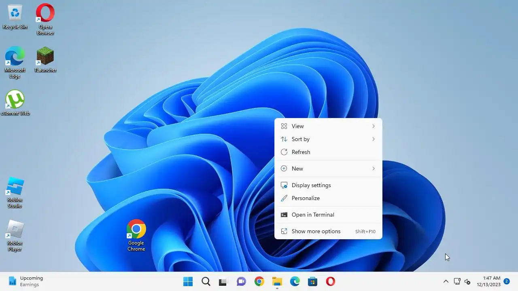The image size is (518, 291).
Task: Open the New submenu
Action: click(x=328, y=169)
